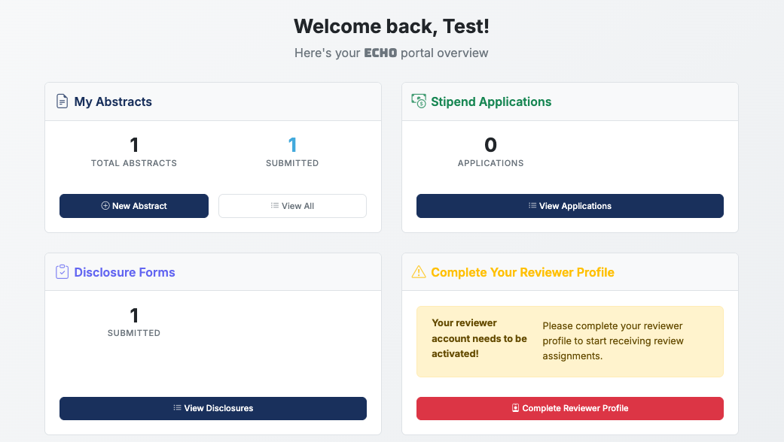784x442 pixels.
Task: Click the yellow reviewer activation notice
Action: click(569, 341)
